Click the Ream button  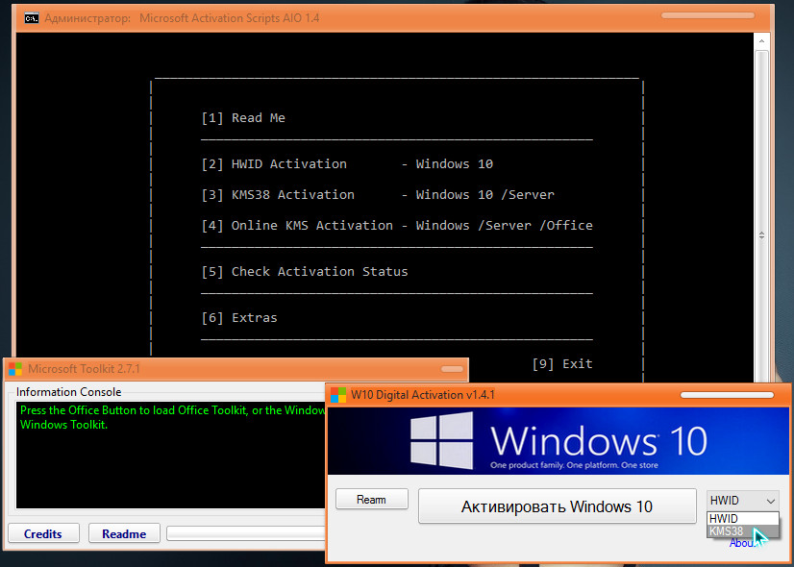point(371,500)
